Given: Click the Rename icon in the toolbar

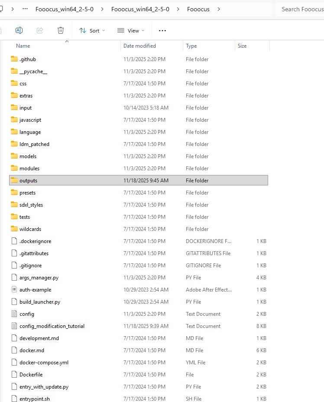Looking at the screenshot, I should tap(19, 30).
